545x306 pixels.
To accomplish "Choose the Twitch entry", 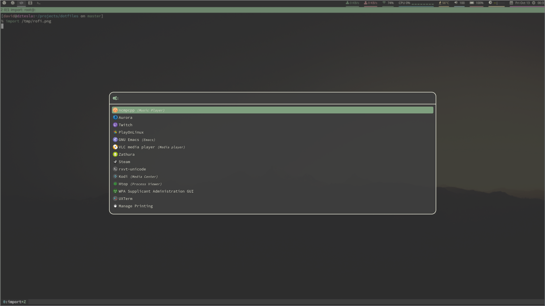I will tap(273, 125).
